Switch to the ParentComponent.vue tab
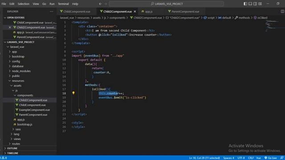The height and width of the screenshot is (160, 285). 185,12
